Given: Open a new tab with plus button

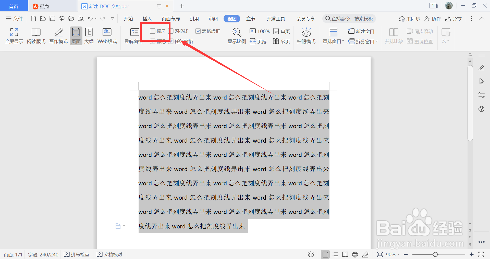Looking at the screenshot, I should [182, 6].
